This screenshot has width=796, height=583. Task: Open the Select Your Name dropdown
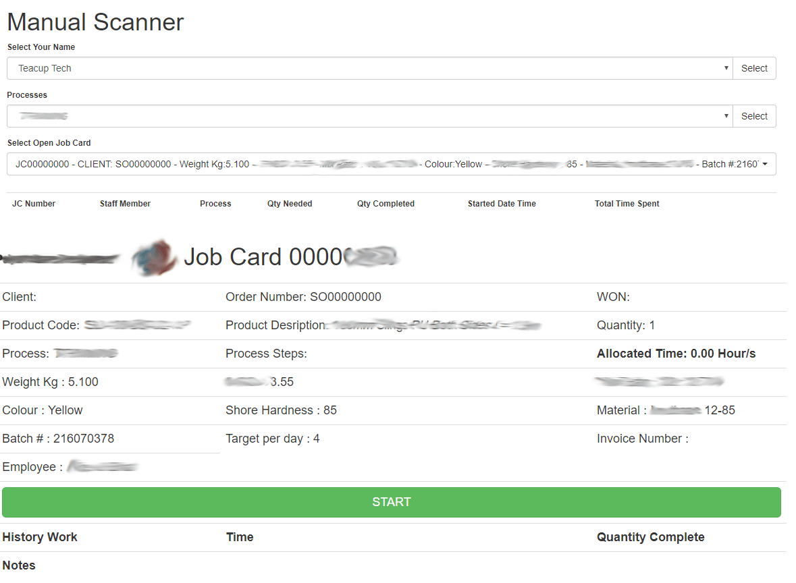coord(369,68)
